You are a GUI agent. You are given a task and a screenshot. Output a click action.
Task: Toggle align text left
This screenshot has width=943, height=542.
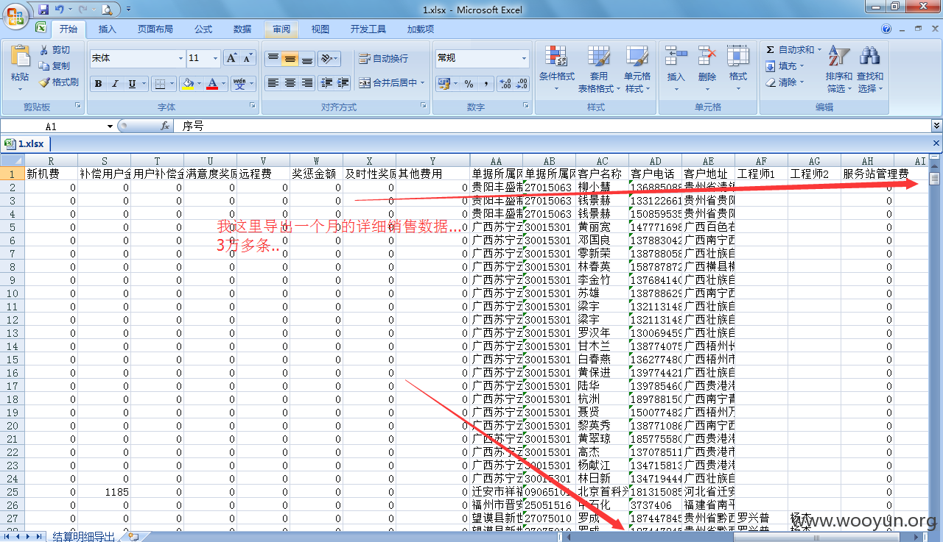pos(273,83)
